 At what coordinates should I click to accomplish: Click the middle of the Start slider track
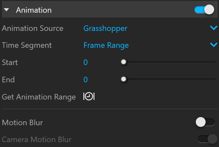pos(169,62)
